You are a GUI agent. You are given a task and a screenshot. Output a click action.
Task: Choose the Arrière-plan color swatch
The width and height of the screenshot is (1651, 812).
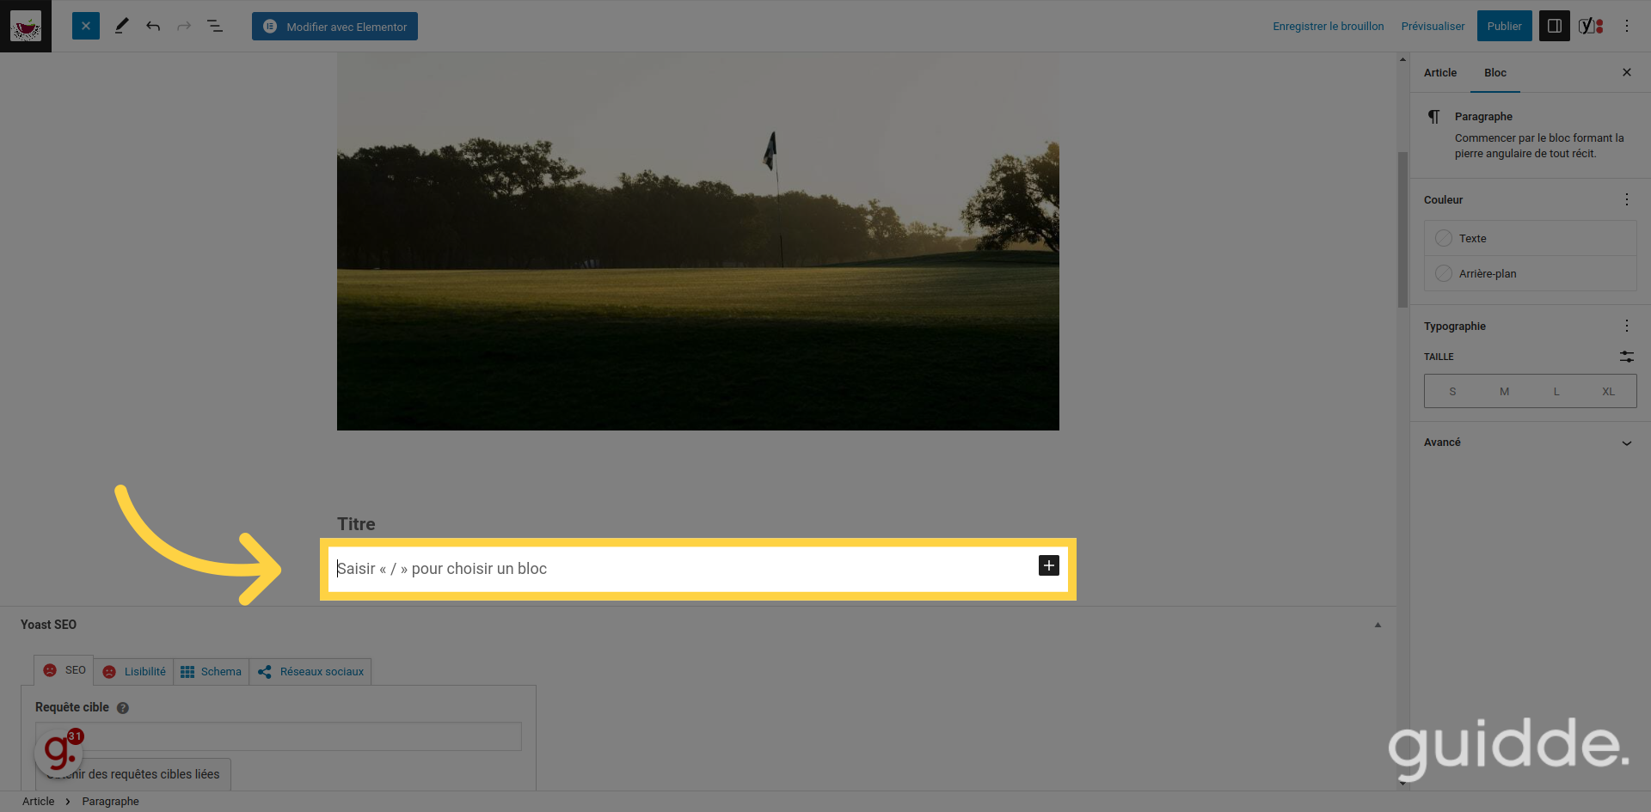pyautogui.click(x=1530, y=273)
